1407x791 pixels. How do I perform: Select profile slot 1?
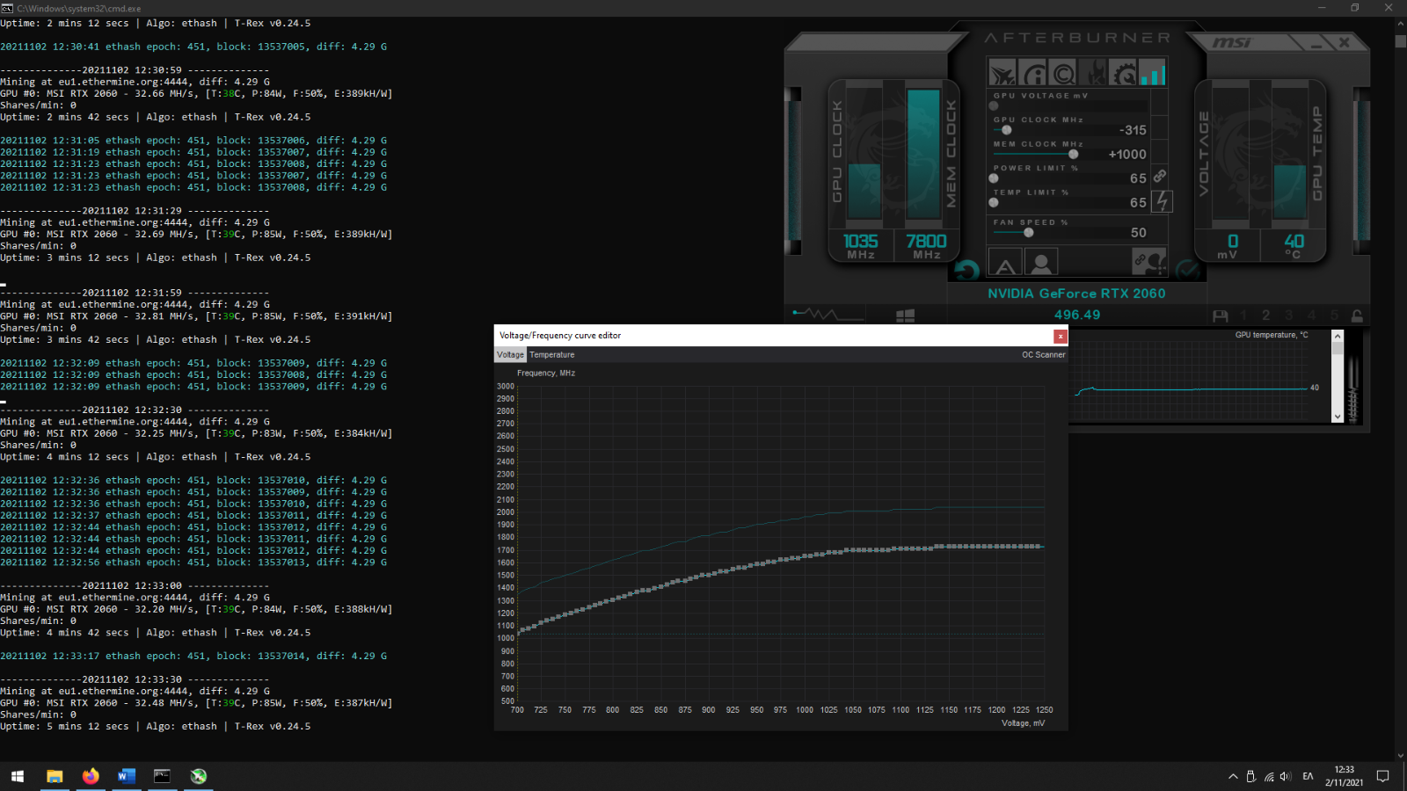click(1243, 316)
